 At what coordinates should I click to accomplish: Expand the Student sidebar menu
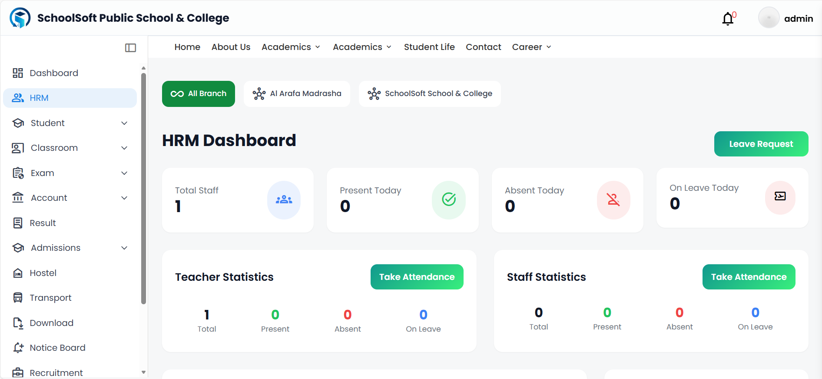(x=70, y=123)
